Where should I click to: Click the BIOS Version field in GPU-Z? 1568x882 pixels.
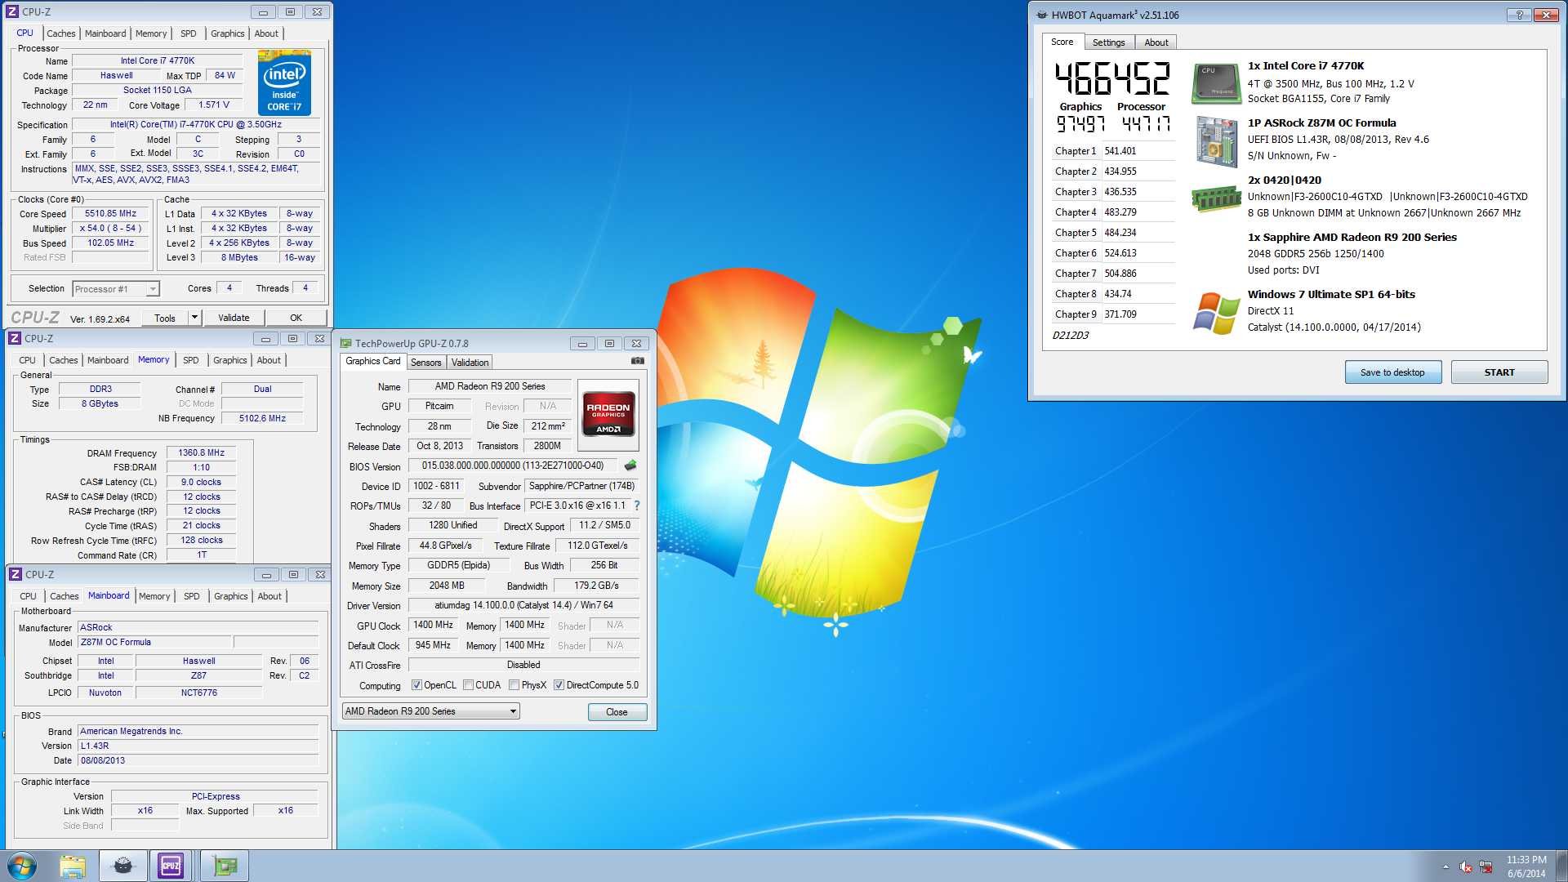pyautogui.click(x=514, y=465)
